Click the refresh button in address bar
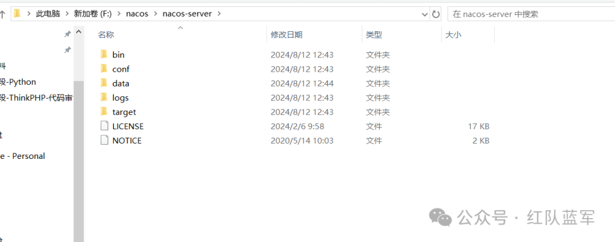Image resolution: width=615 pixels, height=242 pixels. (436, 14)
